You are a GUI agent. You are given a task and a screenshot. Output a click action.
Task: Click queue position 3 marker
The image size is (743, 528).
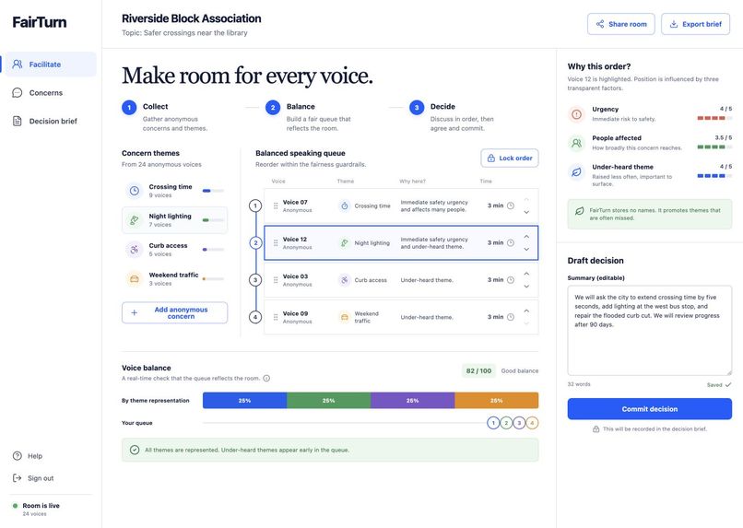(x=255, y=280)
